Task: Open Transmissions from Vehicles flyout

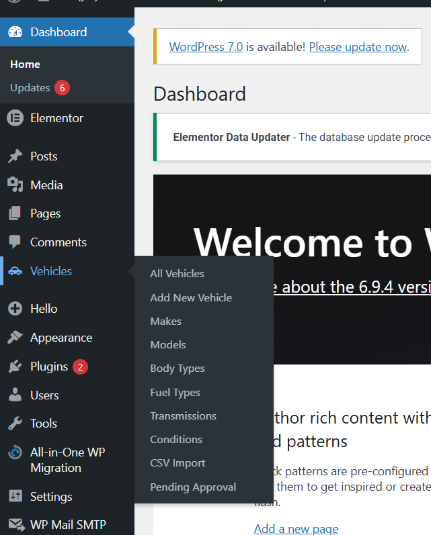Action: click(183, 416)
